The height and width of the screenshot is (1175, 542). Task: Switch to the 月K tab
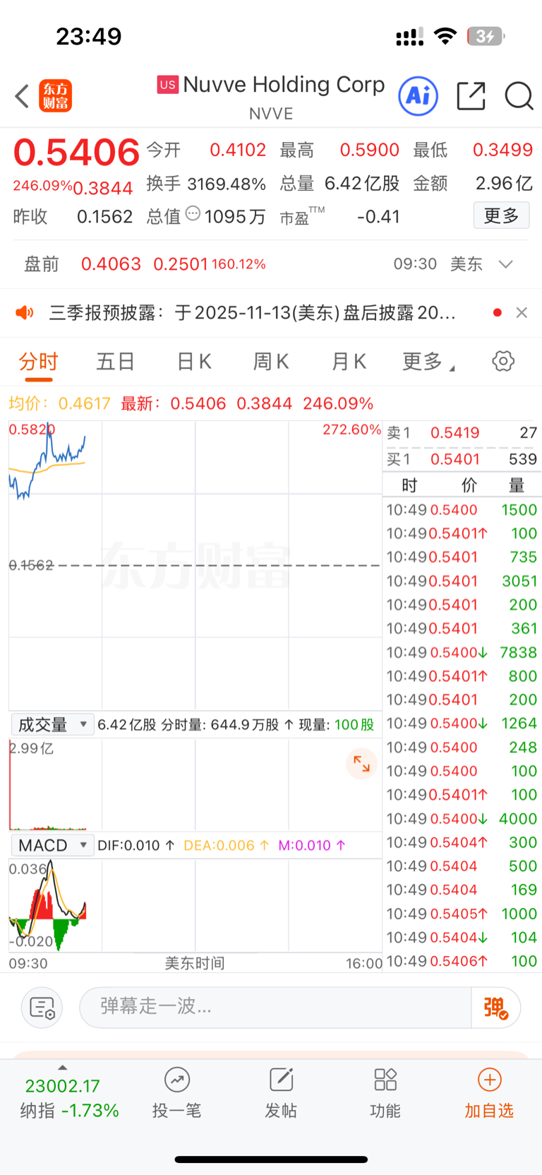pos(349,362)
